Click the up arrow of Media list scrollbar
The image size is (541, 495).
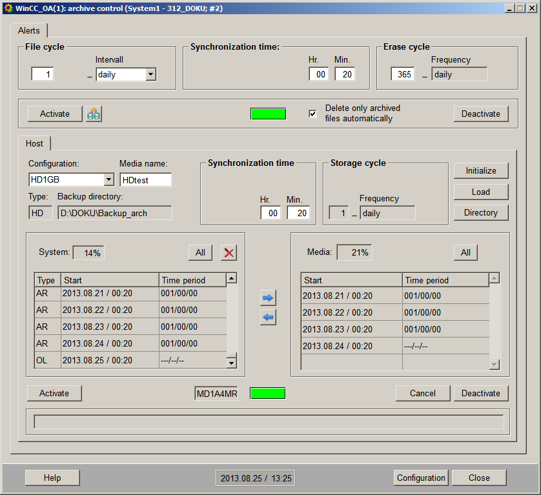pos(495,279)
